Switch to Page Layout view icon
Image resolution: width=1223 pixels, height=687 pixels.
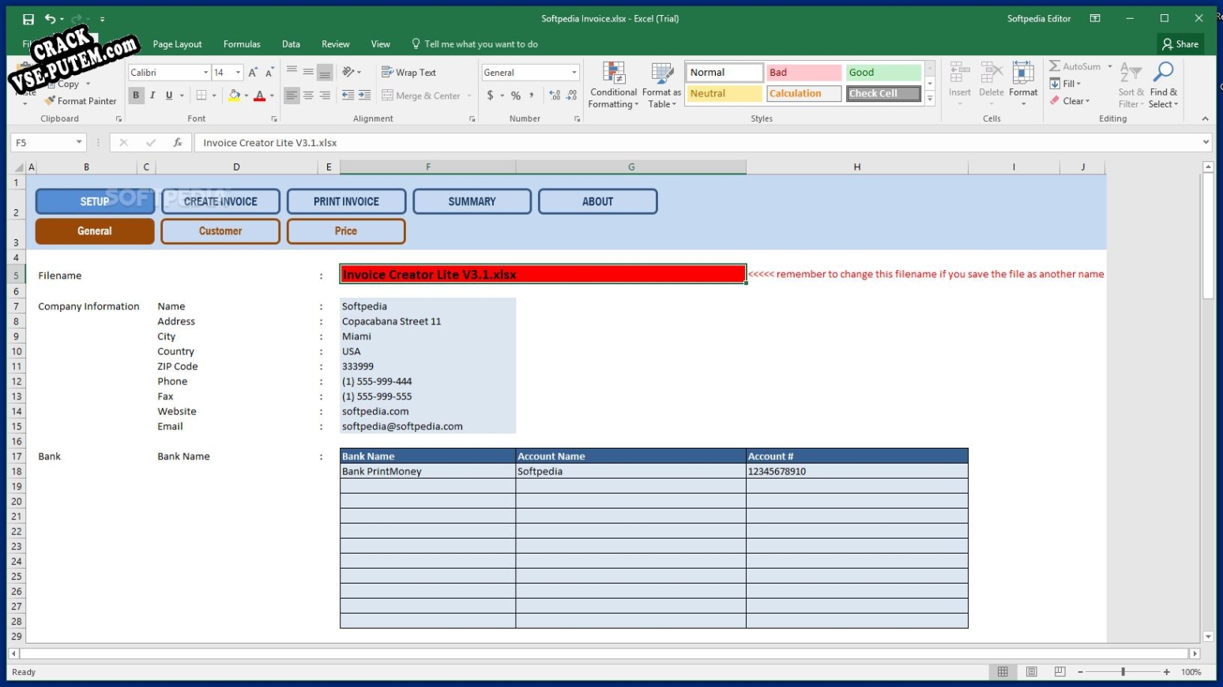[x=1031, y=672]
